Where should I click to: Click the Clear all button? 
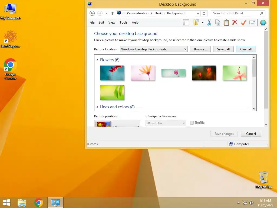click(246, 49)
